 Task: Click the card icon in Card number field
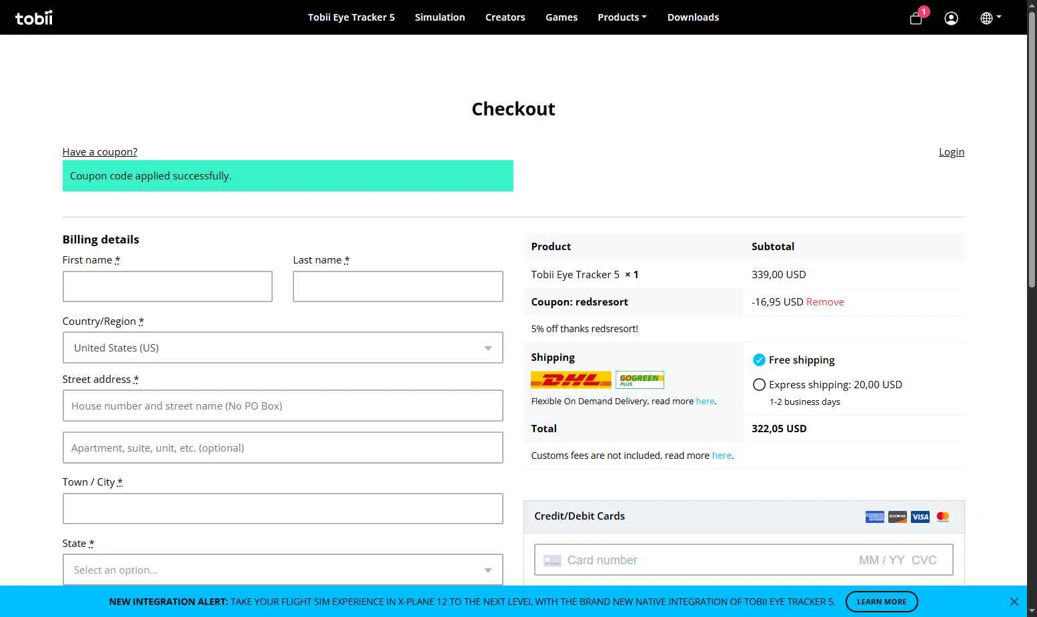(x=552, y=561)
